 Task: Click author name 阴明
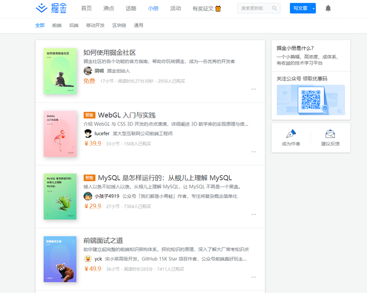tap(99, 71)
